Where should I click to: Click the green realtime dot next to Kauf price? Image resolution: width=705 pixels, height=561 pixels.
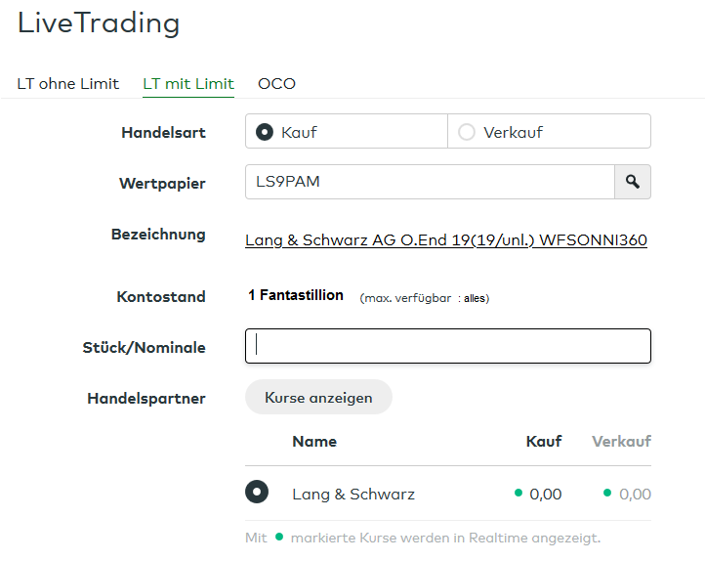click(518, 493)
